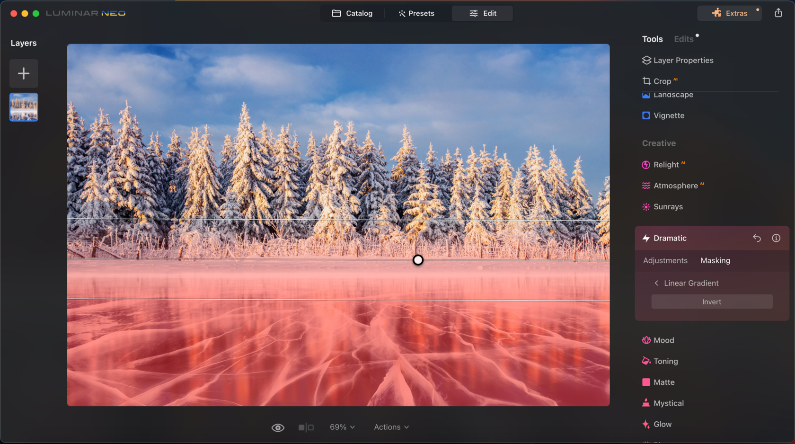Open the Relight AI tool
795x444 pixels.
coord(666,164)
